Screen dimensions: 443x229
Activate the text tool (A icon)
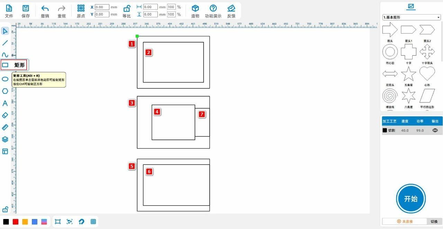(x=5, y=103)
